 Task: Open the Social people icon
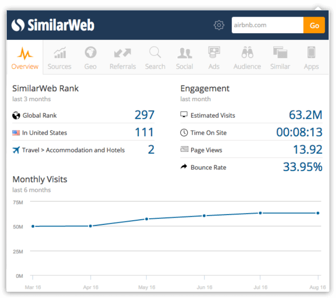pyautogui.click(x=184, y=53)
